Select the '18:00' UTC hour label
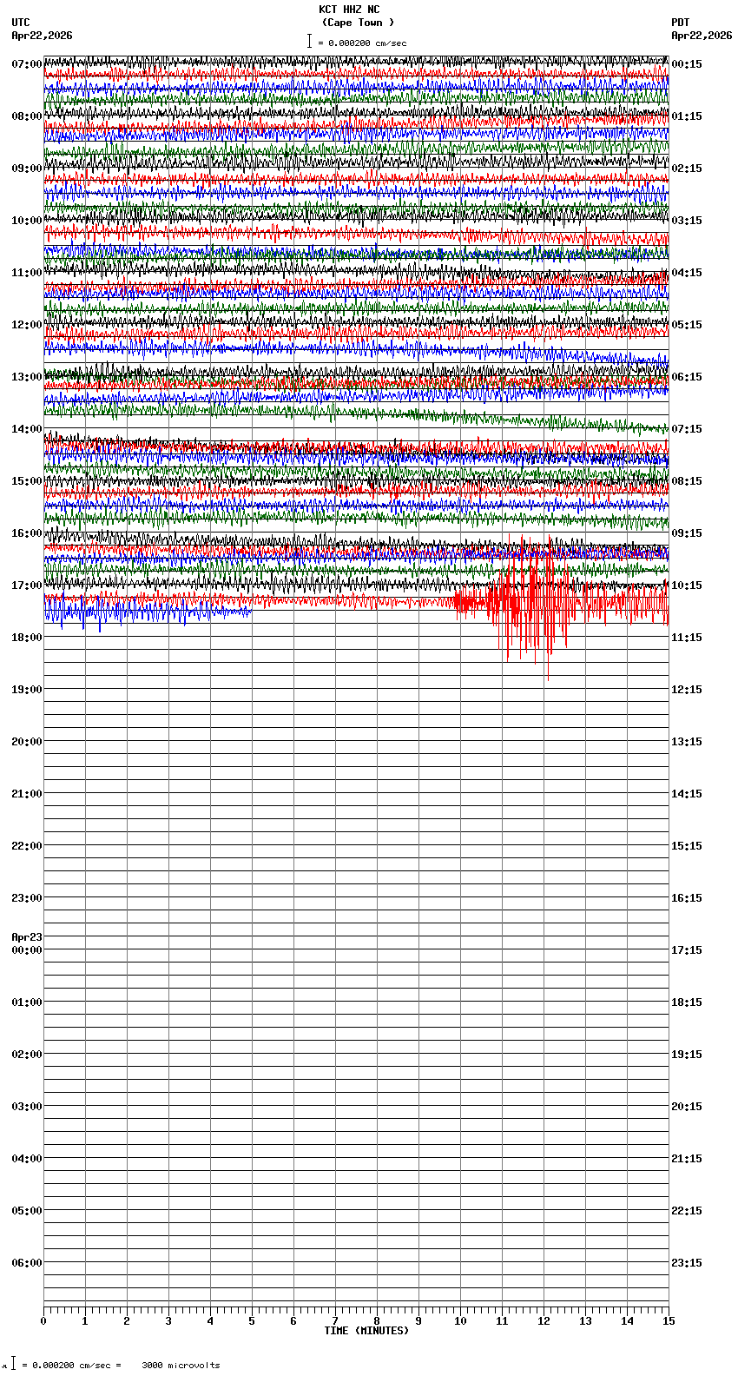 pos(27,638)
